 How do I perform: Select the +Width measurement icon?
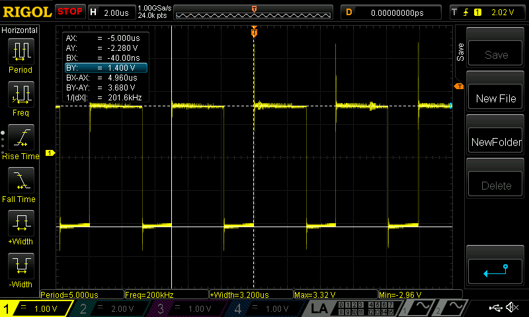[20, 226]
